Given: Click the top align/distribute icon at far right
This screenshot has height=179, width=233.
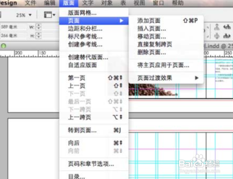Looking at the screenshot, I should click(x=217, y=27).
